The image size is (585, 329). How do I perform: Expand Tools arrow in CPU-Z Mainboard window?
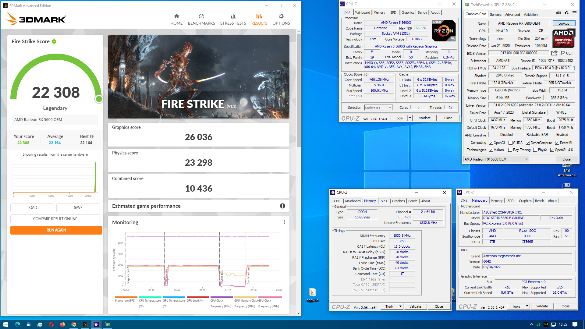pyautogui.click(x=527, y=306)
